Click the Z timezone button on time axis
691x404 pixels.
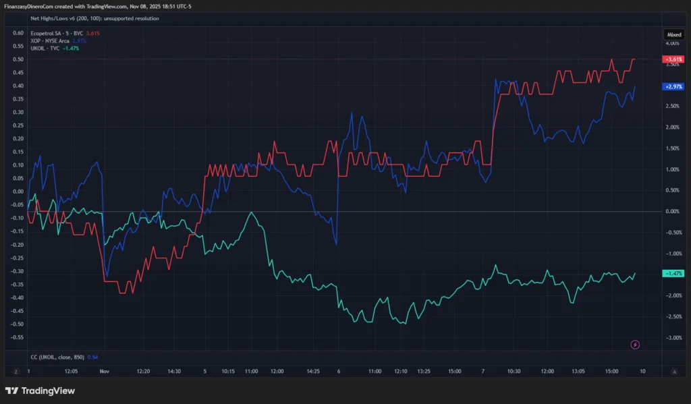(15, 372)
